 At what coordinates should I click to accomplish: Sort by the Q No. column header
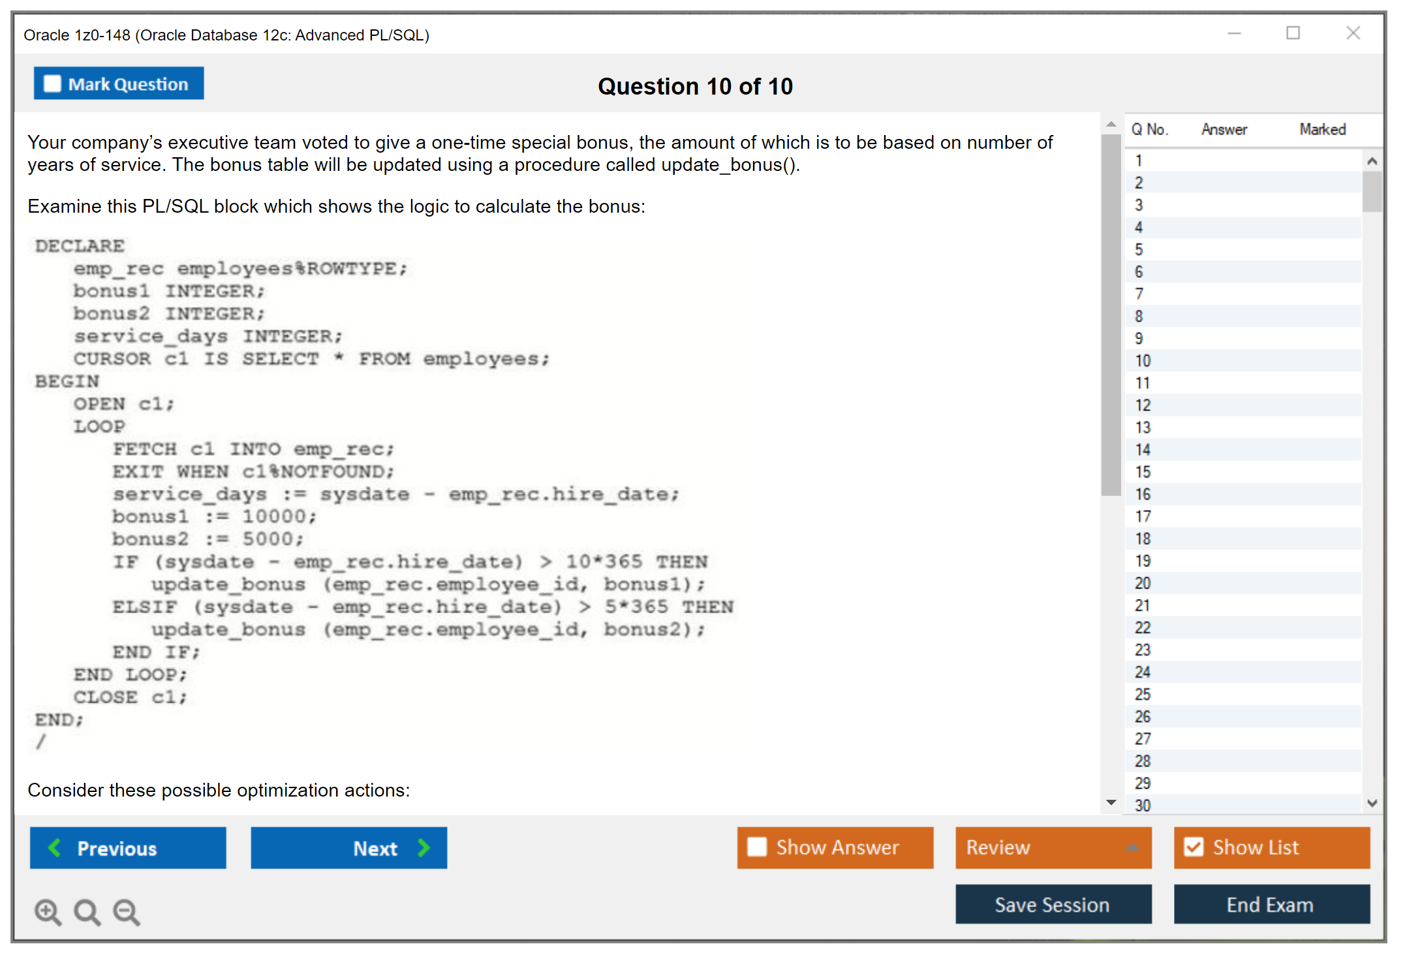click(1149, 129)
